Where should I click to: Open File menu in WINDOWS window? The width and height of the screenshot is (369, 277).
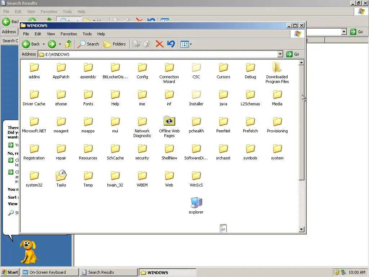click(26, 34)
